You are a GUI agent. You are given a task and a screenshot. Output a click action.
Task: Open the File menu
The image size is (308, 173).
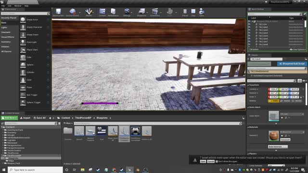pyautogui.click(x=3, y=6)
